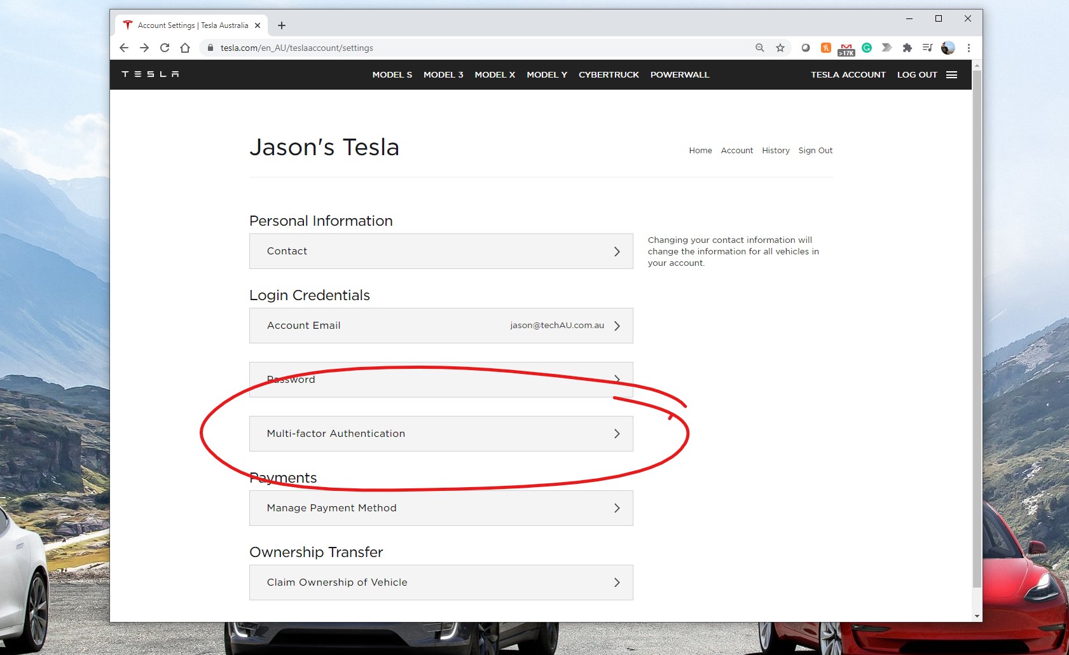Click the Manage Payment Method chevron
Image resolution: width=1069 pixels, height=655 pixels.
617,508
